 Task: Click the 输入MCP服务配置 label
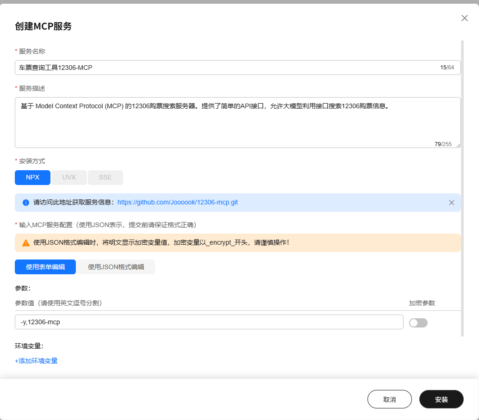click(107, 225)
